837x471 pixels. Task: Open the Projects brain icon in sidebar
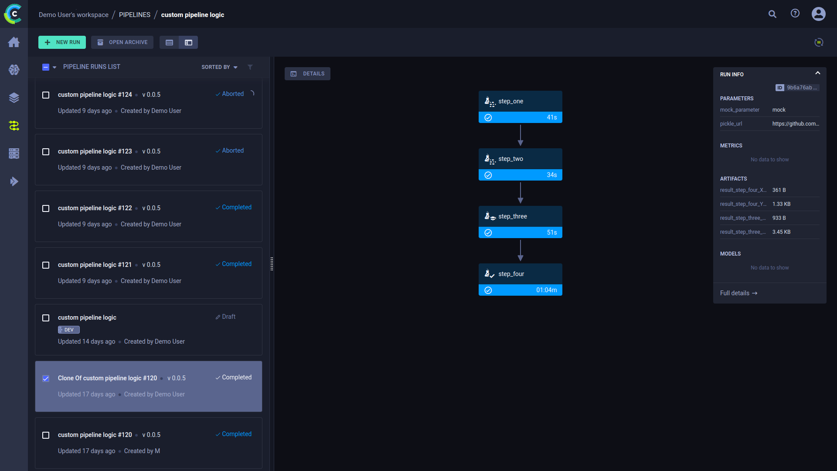[x=14, y=70]
